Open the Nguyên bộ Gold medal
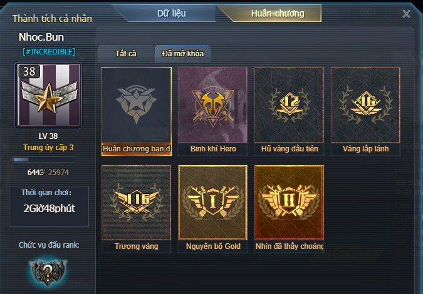423x294 pixels. 212,209
